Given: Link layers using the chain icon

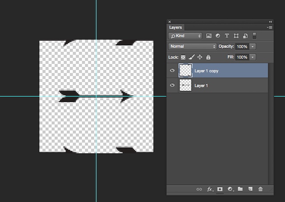Looking at the screenshot, I should (x=199, y=189).
